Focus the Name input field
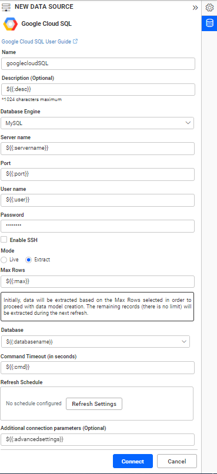The height and width of the screenshot is (474, 217). [98, 64]
